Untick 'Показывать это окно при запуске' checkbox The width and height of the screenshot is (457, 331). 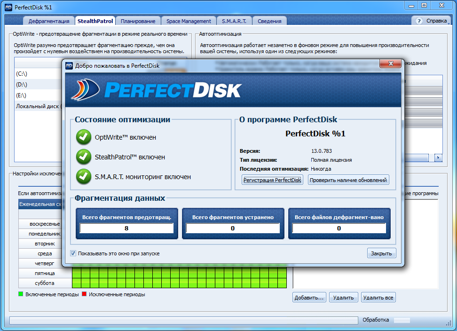coord(73,253)
